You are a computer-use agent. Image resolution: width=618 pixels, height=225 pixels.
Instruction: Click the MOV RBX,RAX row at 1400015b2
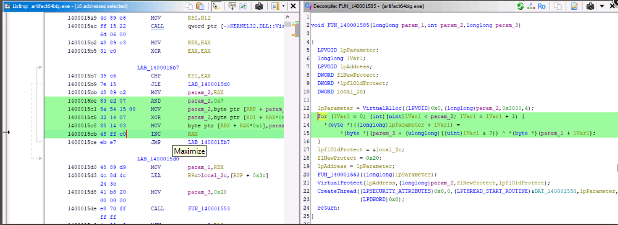point(163,43)
